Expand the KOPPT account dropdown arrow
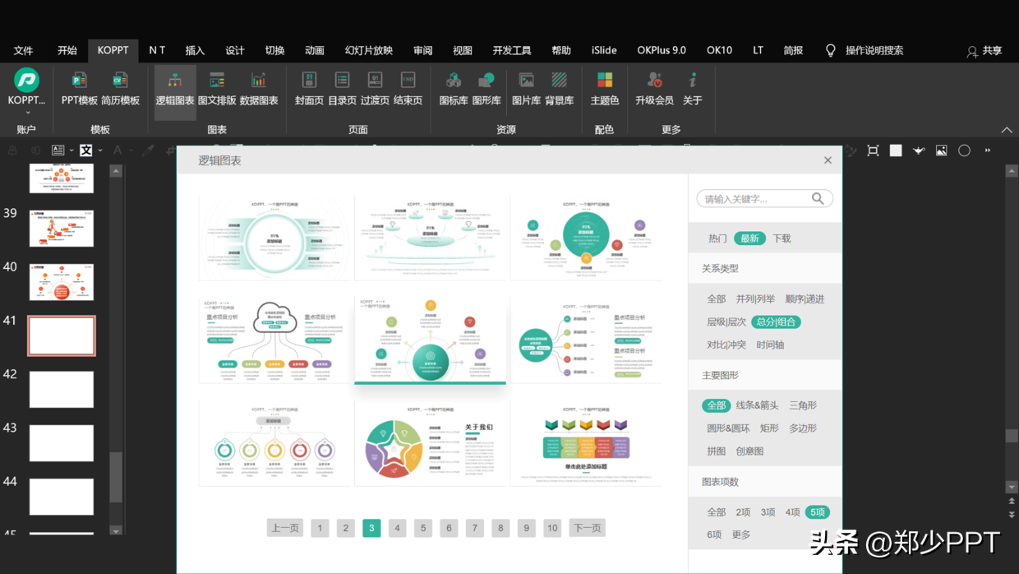 point(27,113)
